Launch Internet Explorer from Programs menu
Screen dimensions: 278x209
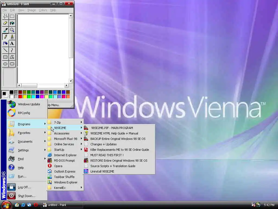(65, 155)
